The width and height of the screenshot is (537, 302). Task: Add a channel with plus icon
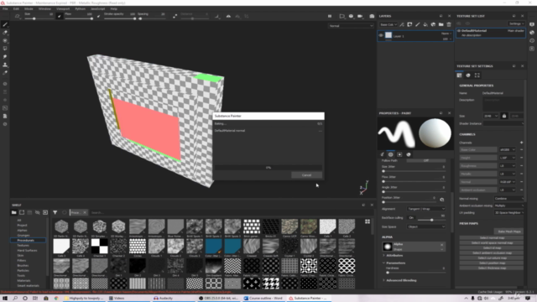tap(522, 143)
